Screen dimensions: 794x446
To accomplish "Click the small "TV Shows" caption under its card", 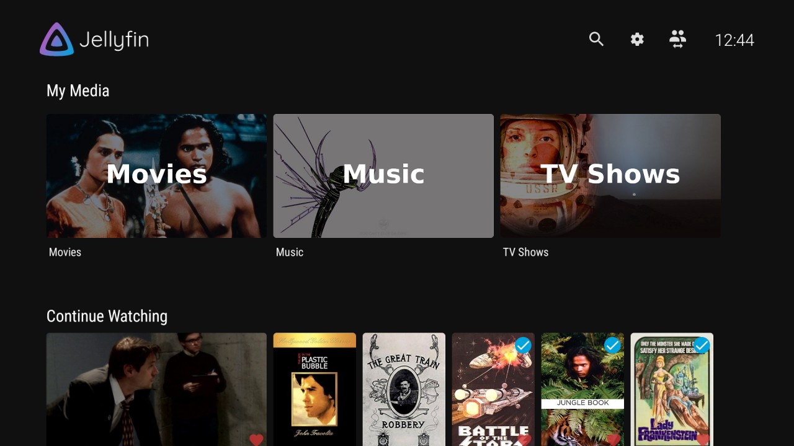I will [x=526, y=252].
